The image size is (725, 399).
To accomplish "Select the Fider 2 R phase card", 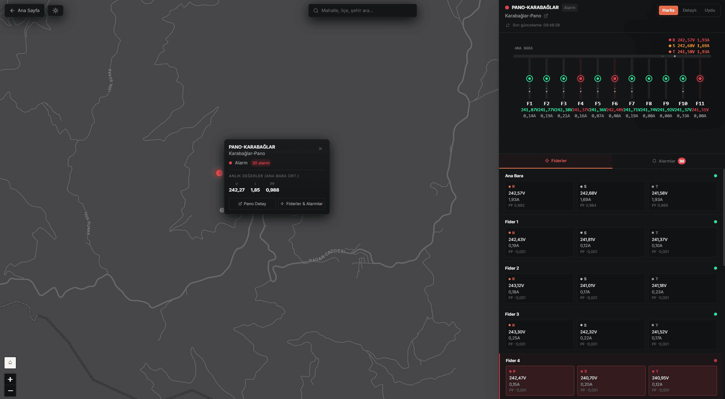I will [x=539, y=288].
